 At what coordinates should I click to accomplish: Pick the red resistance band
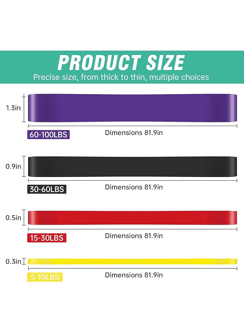tap(132, 218)
